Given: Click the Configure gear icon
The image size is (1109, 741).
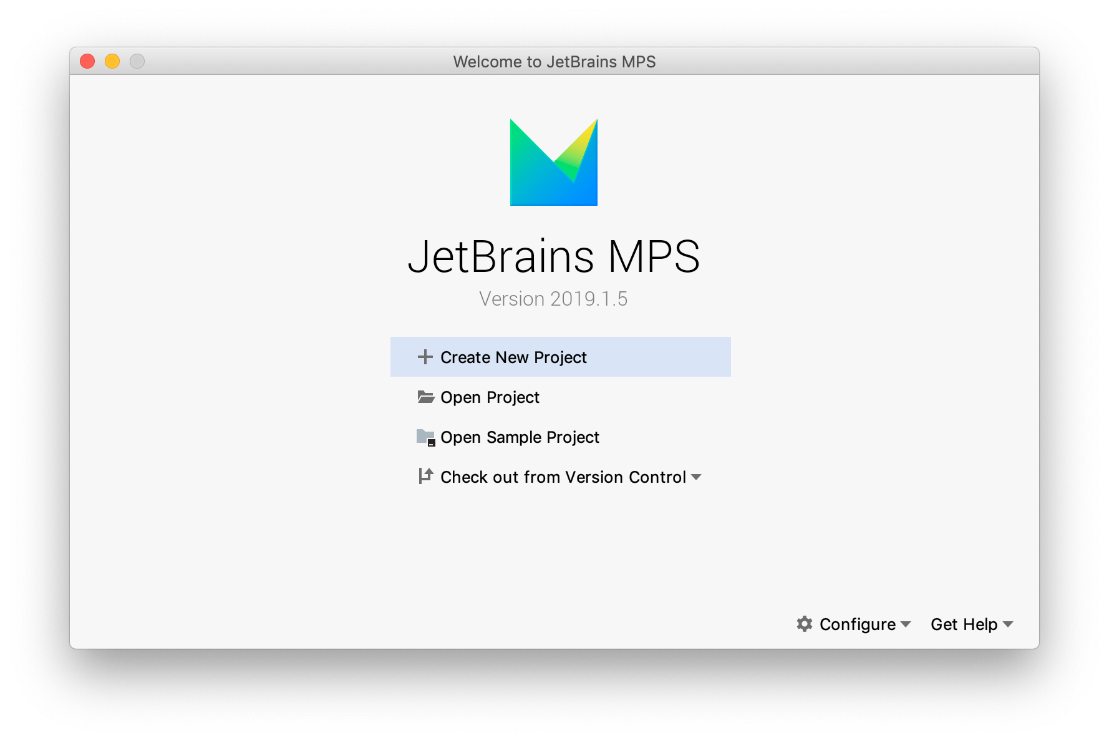Looking at the screenshot, I should 804,624.
